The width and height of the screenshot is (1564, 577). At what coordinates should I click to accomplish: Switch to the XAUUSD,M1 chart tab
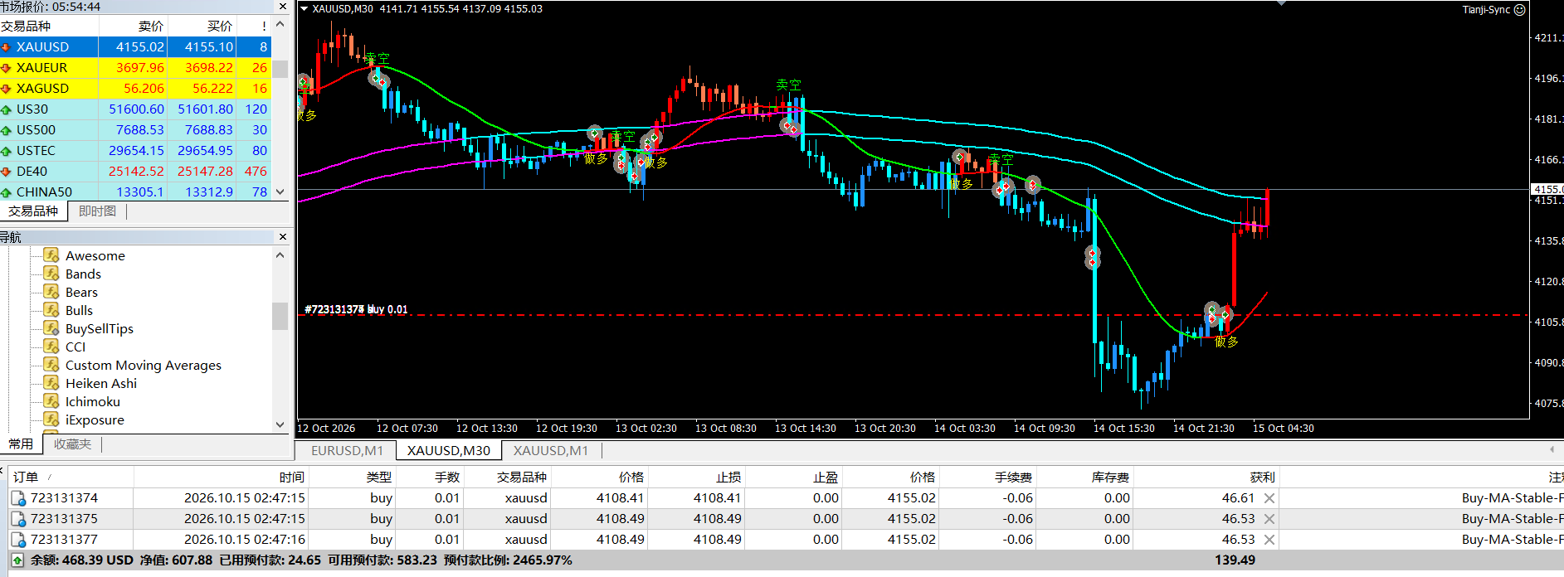[550, 450]
